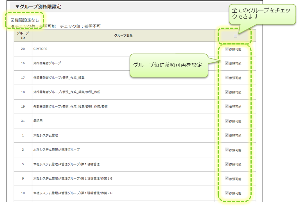Click the グループ名称 column header
Image resolution: width=298 pixels, height=207 pixels.
tap(123, 36)
